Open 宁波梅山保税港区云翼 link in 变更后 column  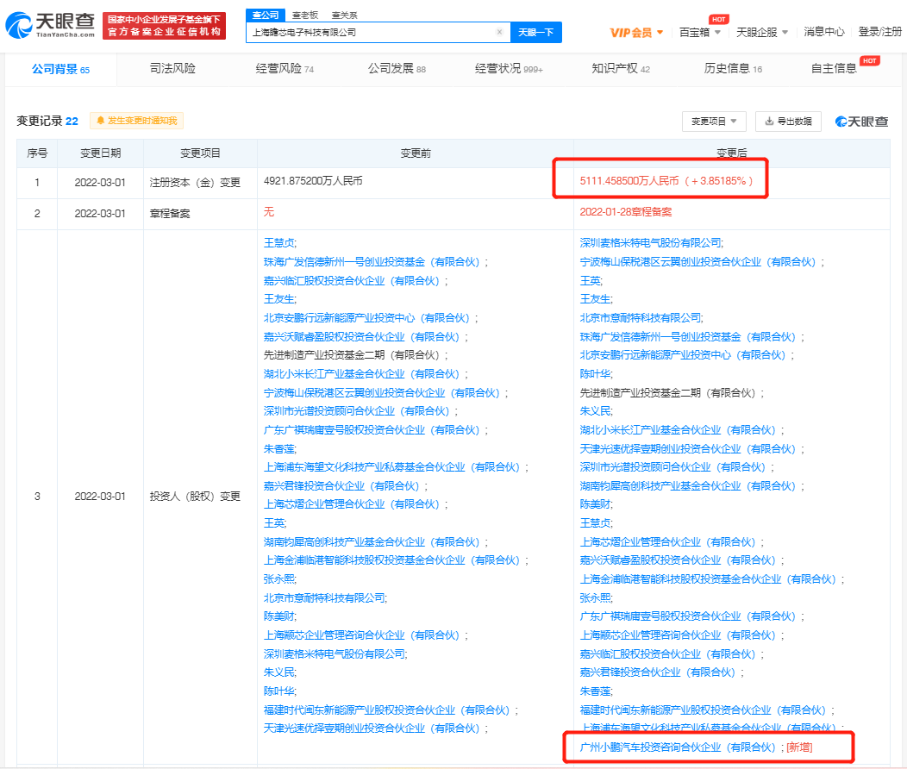(x=697, y=262)
